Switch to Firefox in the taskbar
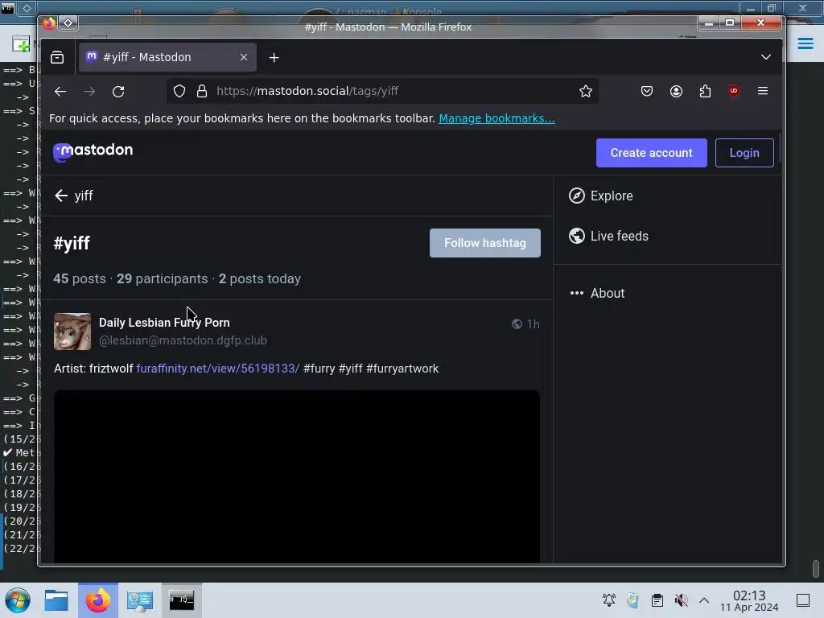The height and width of the screenshot is (618, 824). pos(97,600)
